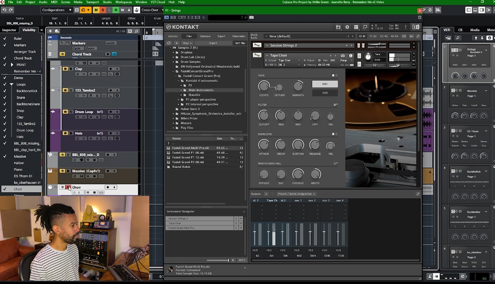Select EQ2 button in Tape Choir
495x284 pixels.
325,92
